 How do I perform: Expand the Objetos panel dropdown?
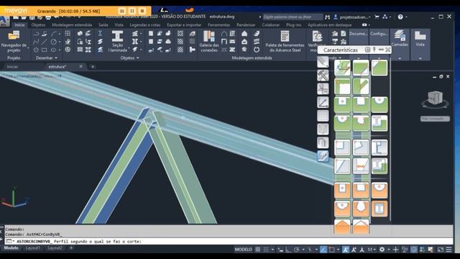129,58
